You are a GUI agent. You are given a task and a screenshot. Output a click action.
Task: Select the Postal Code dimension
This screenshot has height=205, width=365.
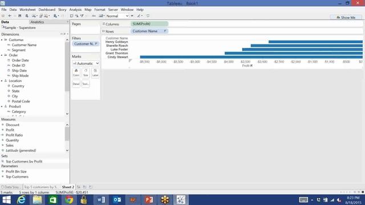click(x=21, y=101)
